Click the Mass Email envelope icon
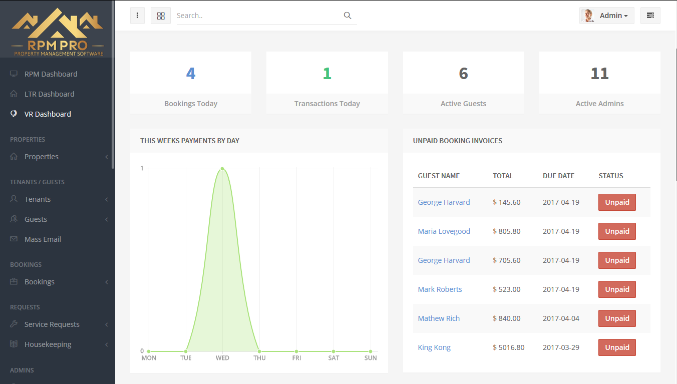This screenshot has width=677, height=384. tap(14, 239)
